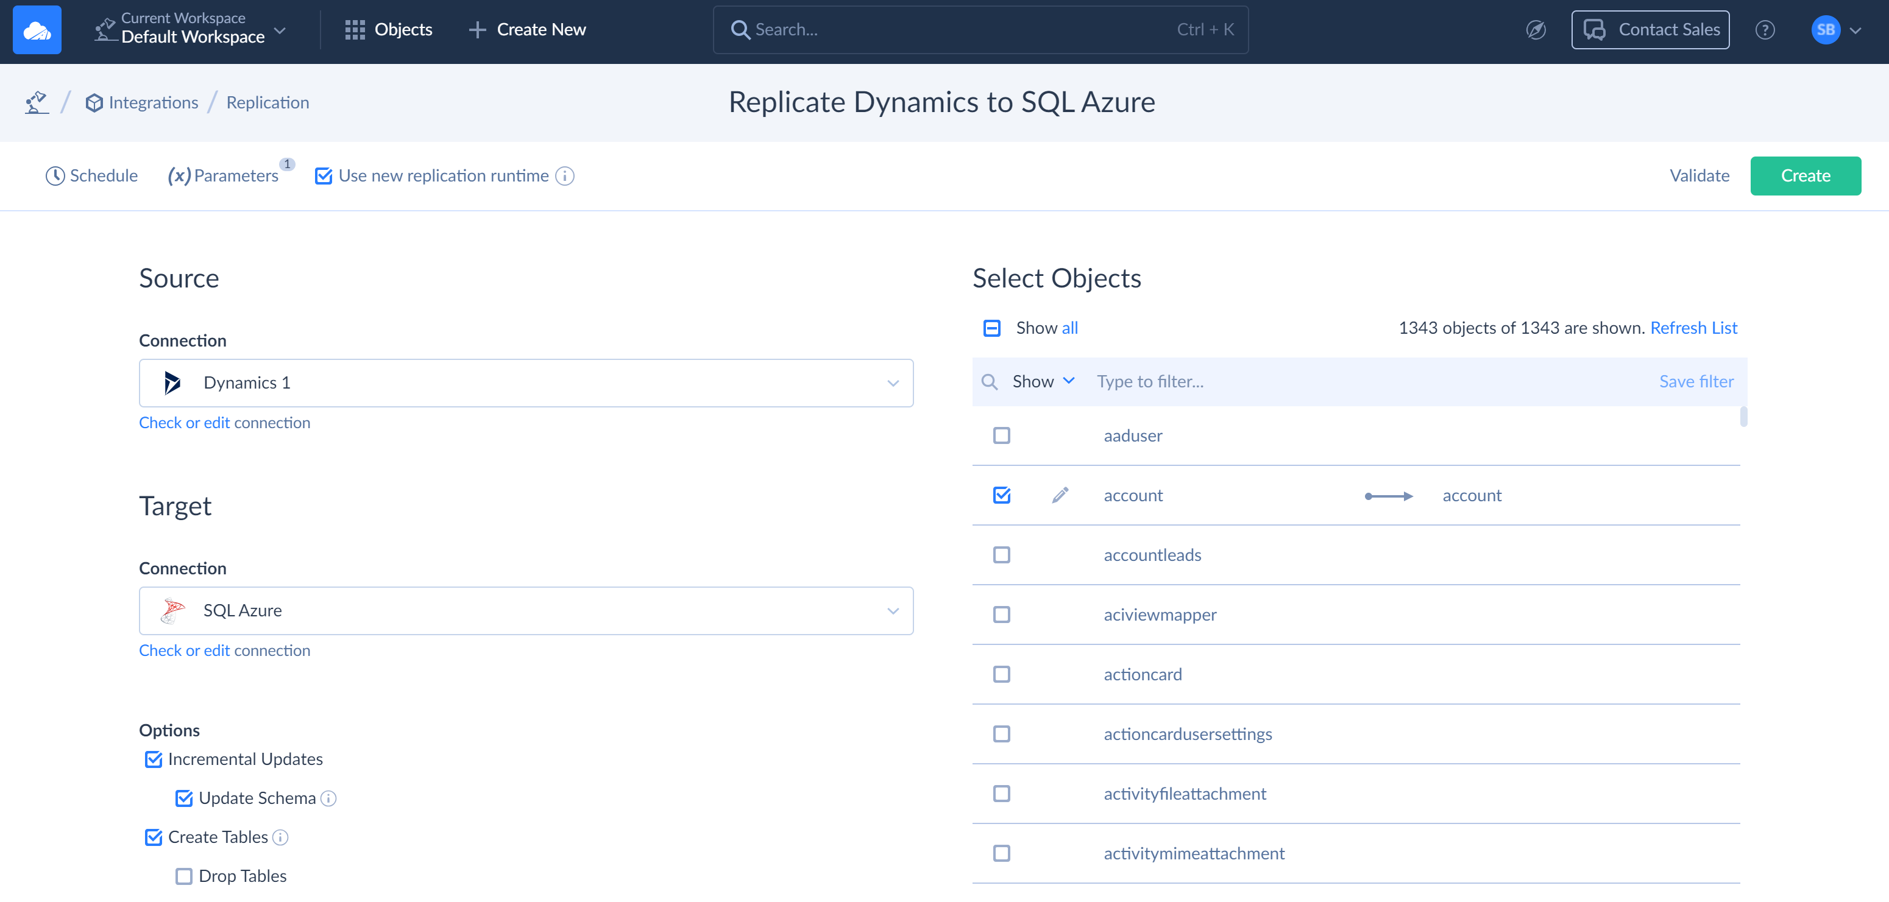The height and width of the screenshot is (902, 1889).
Task: Open the compass explore icon
Action: (1536, 29)
